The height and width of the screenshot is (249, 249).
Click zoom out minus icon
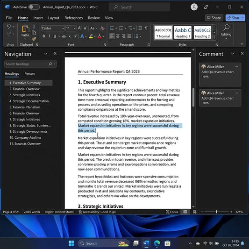202,212
